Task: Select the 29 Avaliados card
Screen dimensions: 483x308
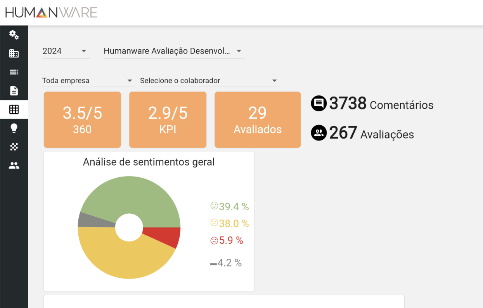Action: [258, 120]
